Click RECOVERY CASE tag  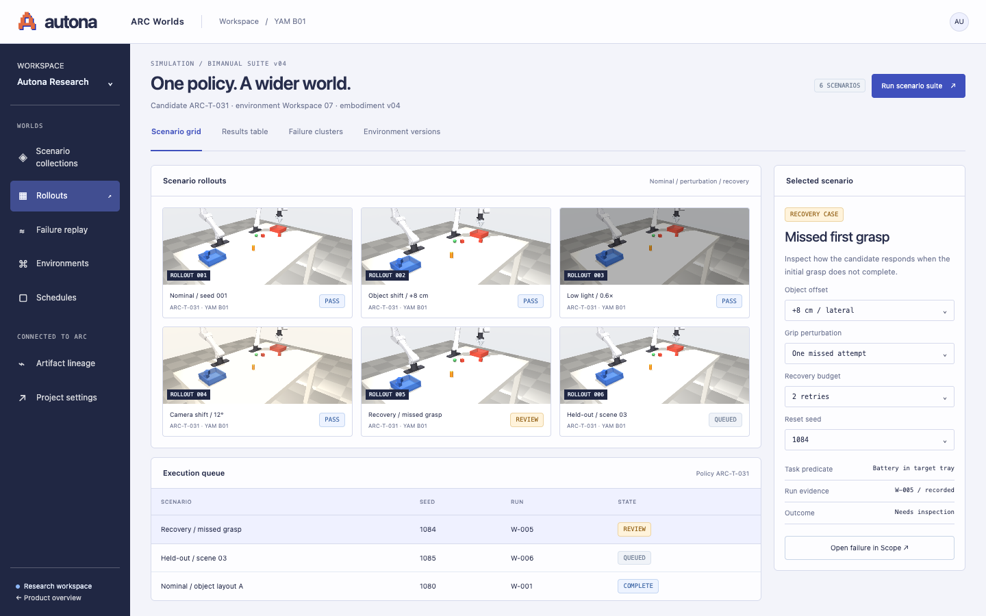pyautogui.click(x=813, y=214)
